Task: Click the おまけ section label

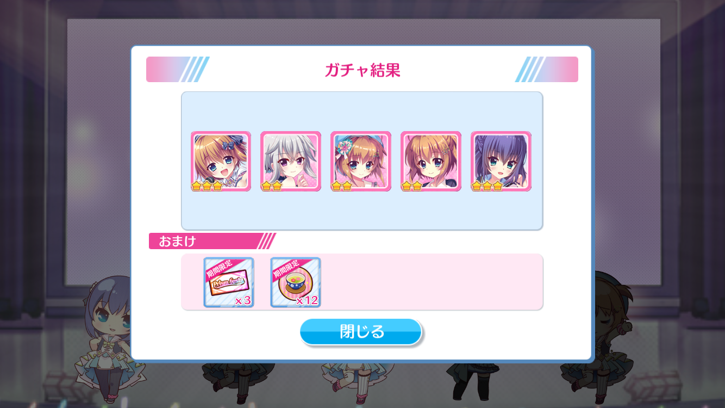Action: coord(177,241)
